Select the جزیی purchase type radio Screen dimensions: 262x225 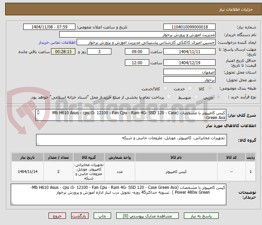click(218, 97)
